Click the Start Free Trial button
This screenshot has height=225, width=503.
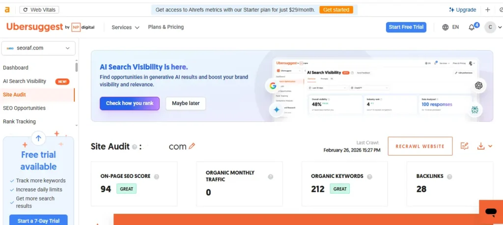406,27
